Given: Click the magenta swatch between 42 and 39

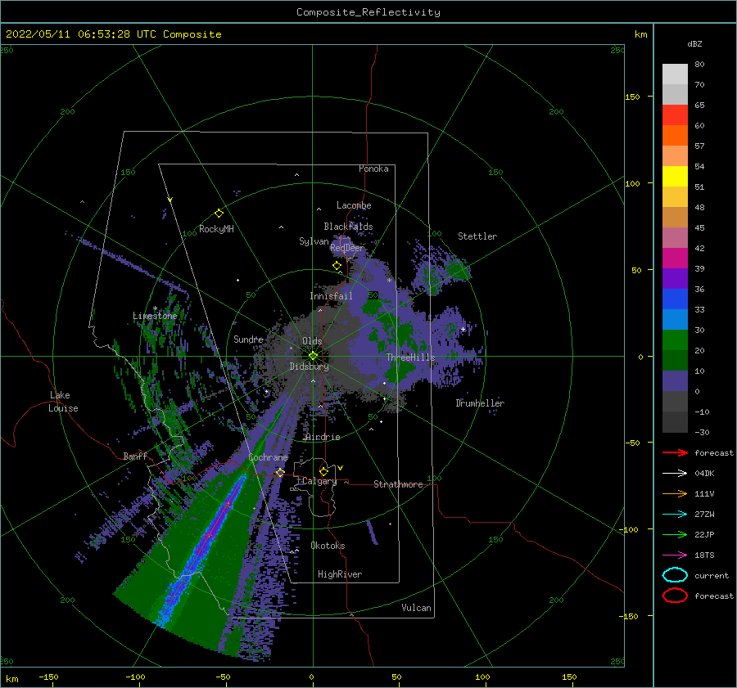Looking at the screenshot, I should point(675,259).
